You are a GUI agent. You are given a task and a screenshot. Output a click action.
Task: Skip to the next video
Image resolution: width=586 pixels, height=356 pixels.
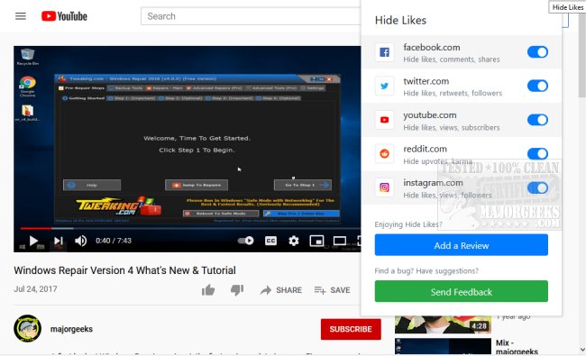pyautogui.click(x=59, y=241)
